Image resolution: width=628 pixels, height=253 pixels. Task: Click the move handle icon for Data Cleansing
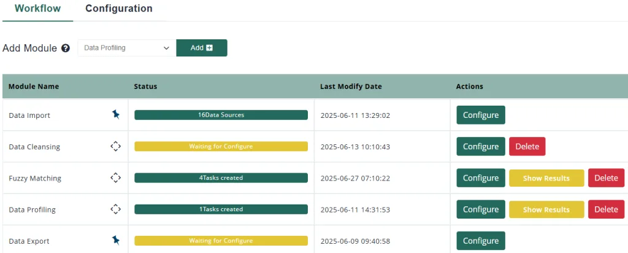click(115, 146)
